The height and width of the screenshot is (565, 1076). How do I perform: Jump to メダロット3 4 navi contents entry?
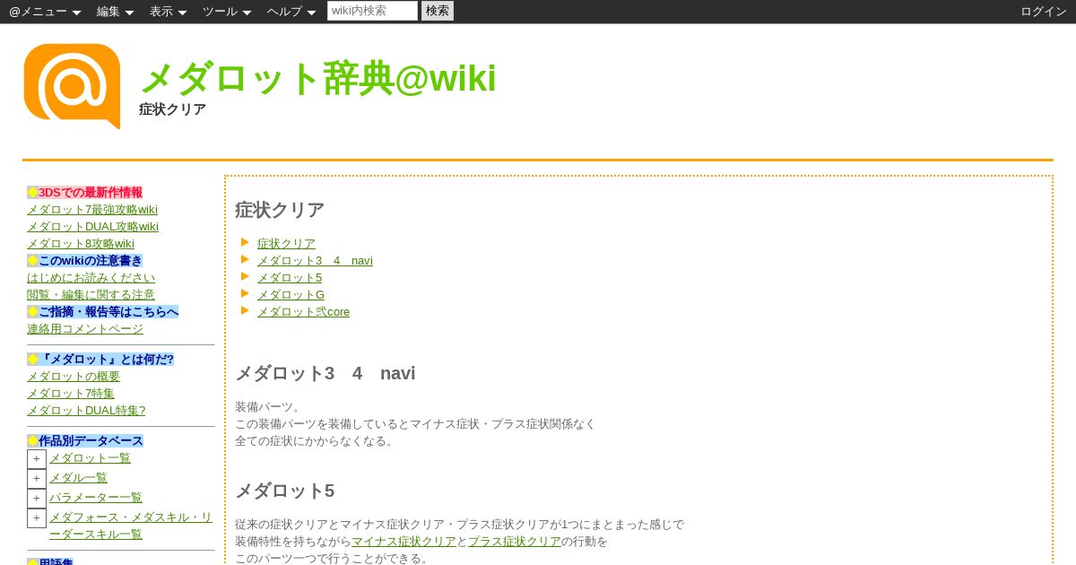(315, 261)
